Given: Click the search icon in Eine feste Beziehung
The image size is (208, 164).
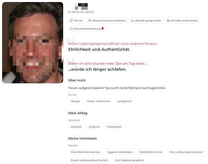Looking at the screenshot, I should [x=71, y=29].
